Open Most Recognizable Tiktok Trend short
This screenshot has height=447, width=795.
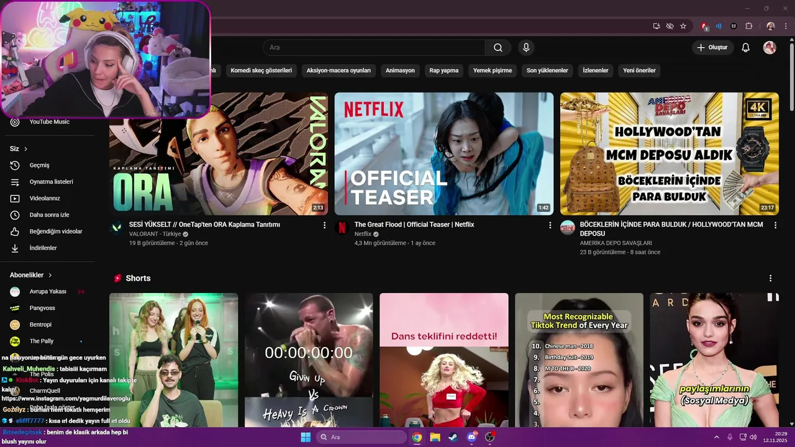pos(579,360)
